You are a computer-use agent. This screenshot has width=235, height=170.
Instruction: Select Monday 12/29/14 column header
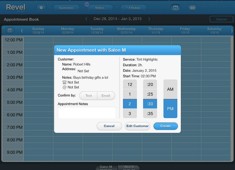68,31
